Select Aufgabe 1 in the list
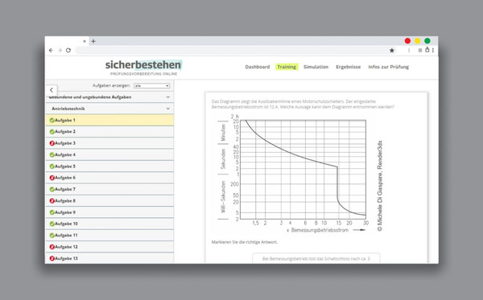This screenshot has height=300, width=483. click(109, 121)
